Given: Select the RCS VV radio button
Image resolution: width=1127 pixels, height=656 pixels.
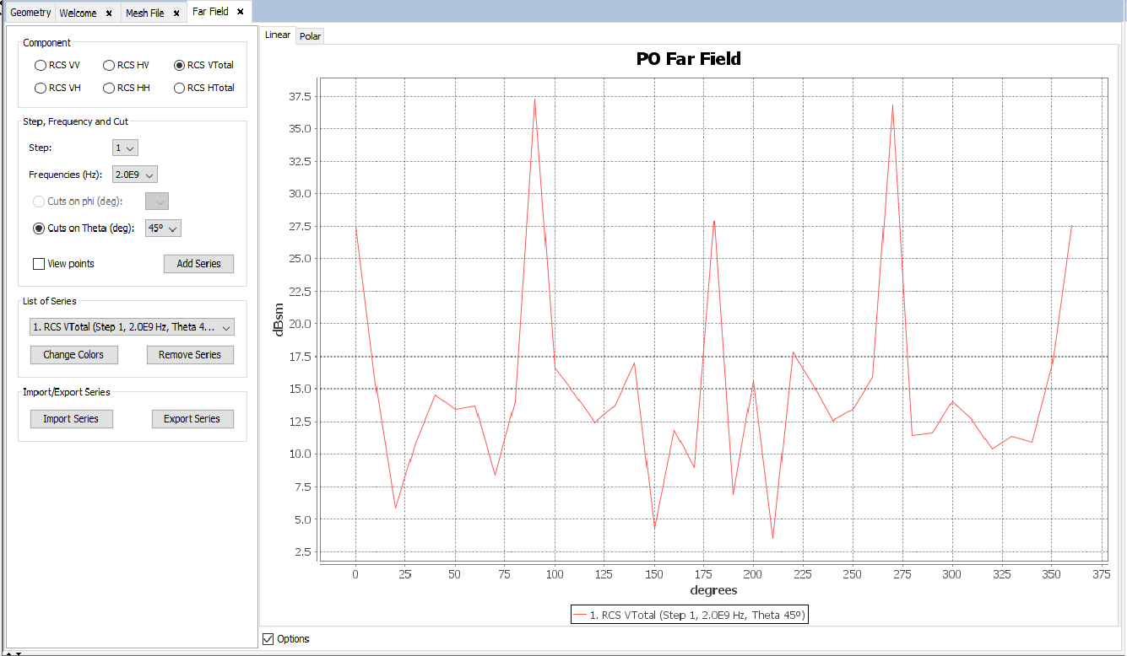Looking at the screenshot, I should (x=40, y=65).
